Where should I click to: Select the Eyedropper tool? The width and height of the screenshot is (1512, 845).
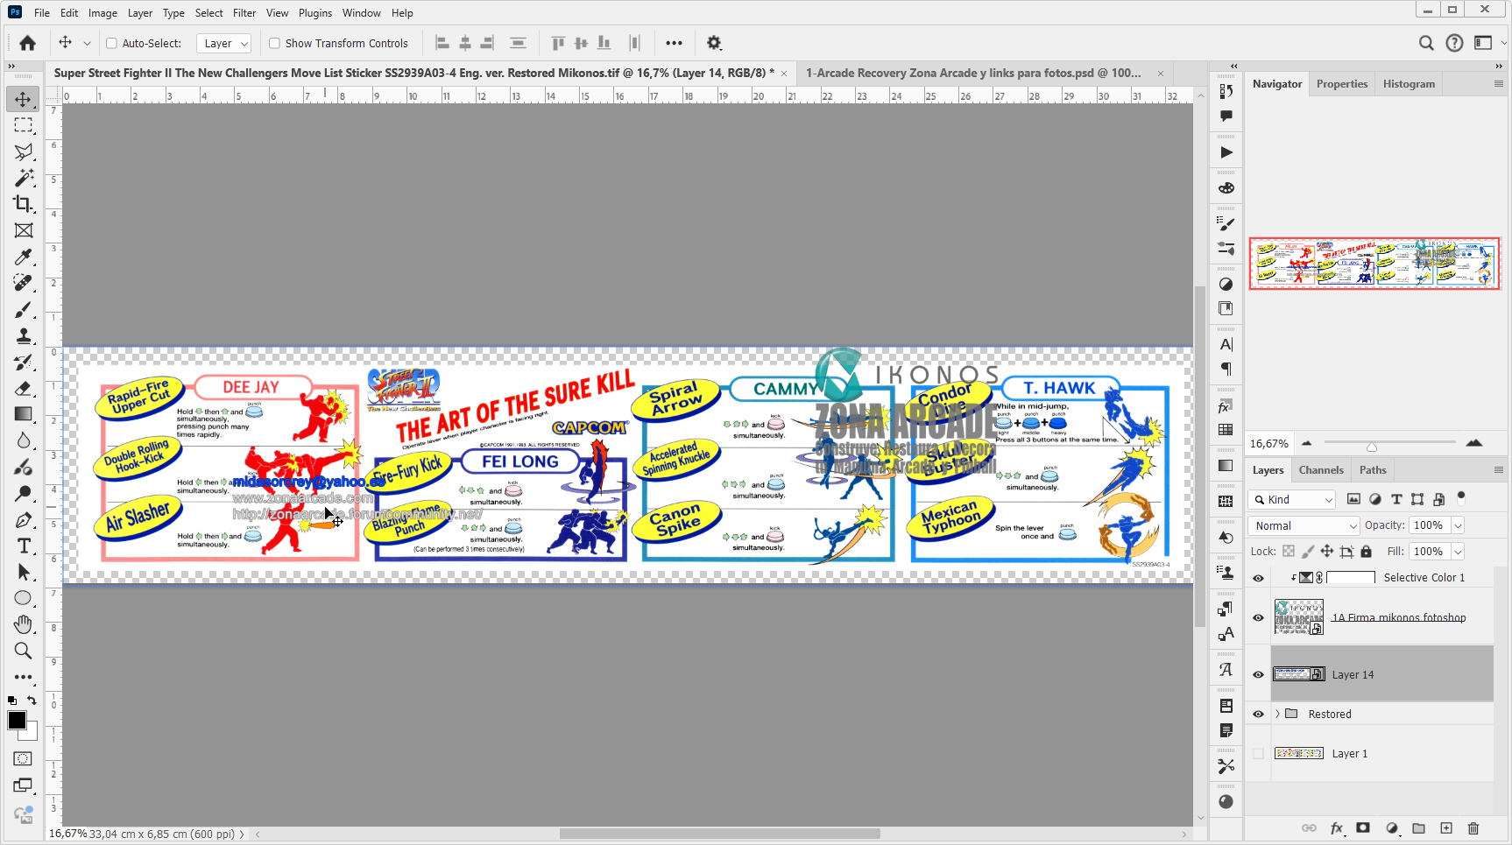[24, 257]
